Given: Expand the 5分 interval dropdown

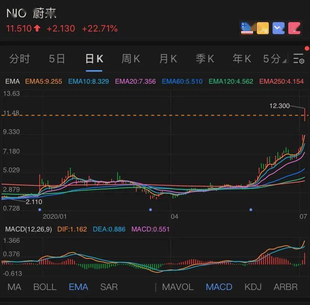Looking at the screenshot, I should tap(274, 59).
